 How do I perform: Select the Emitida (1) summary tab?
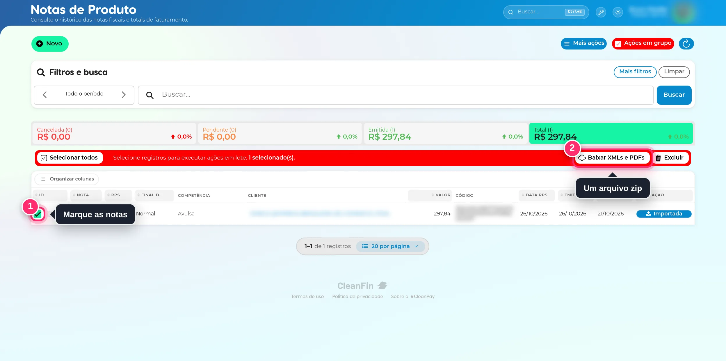445,133
